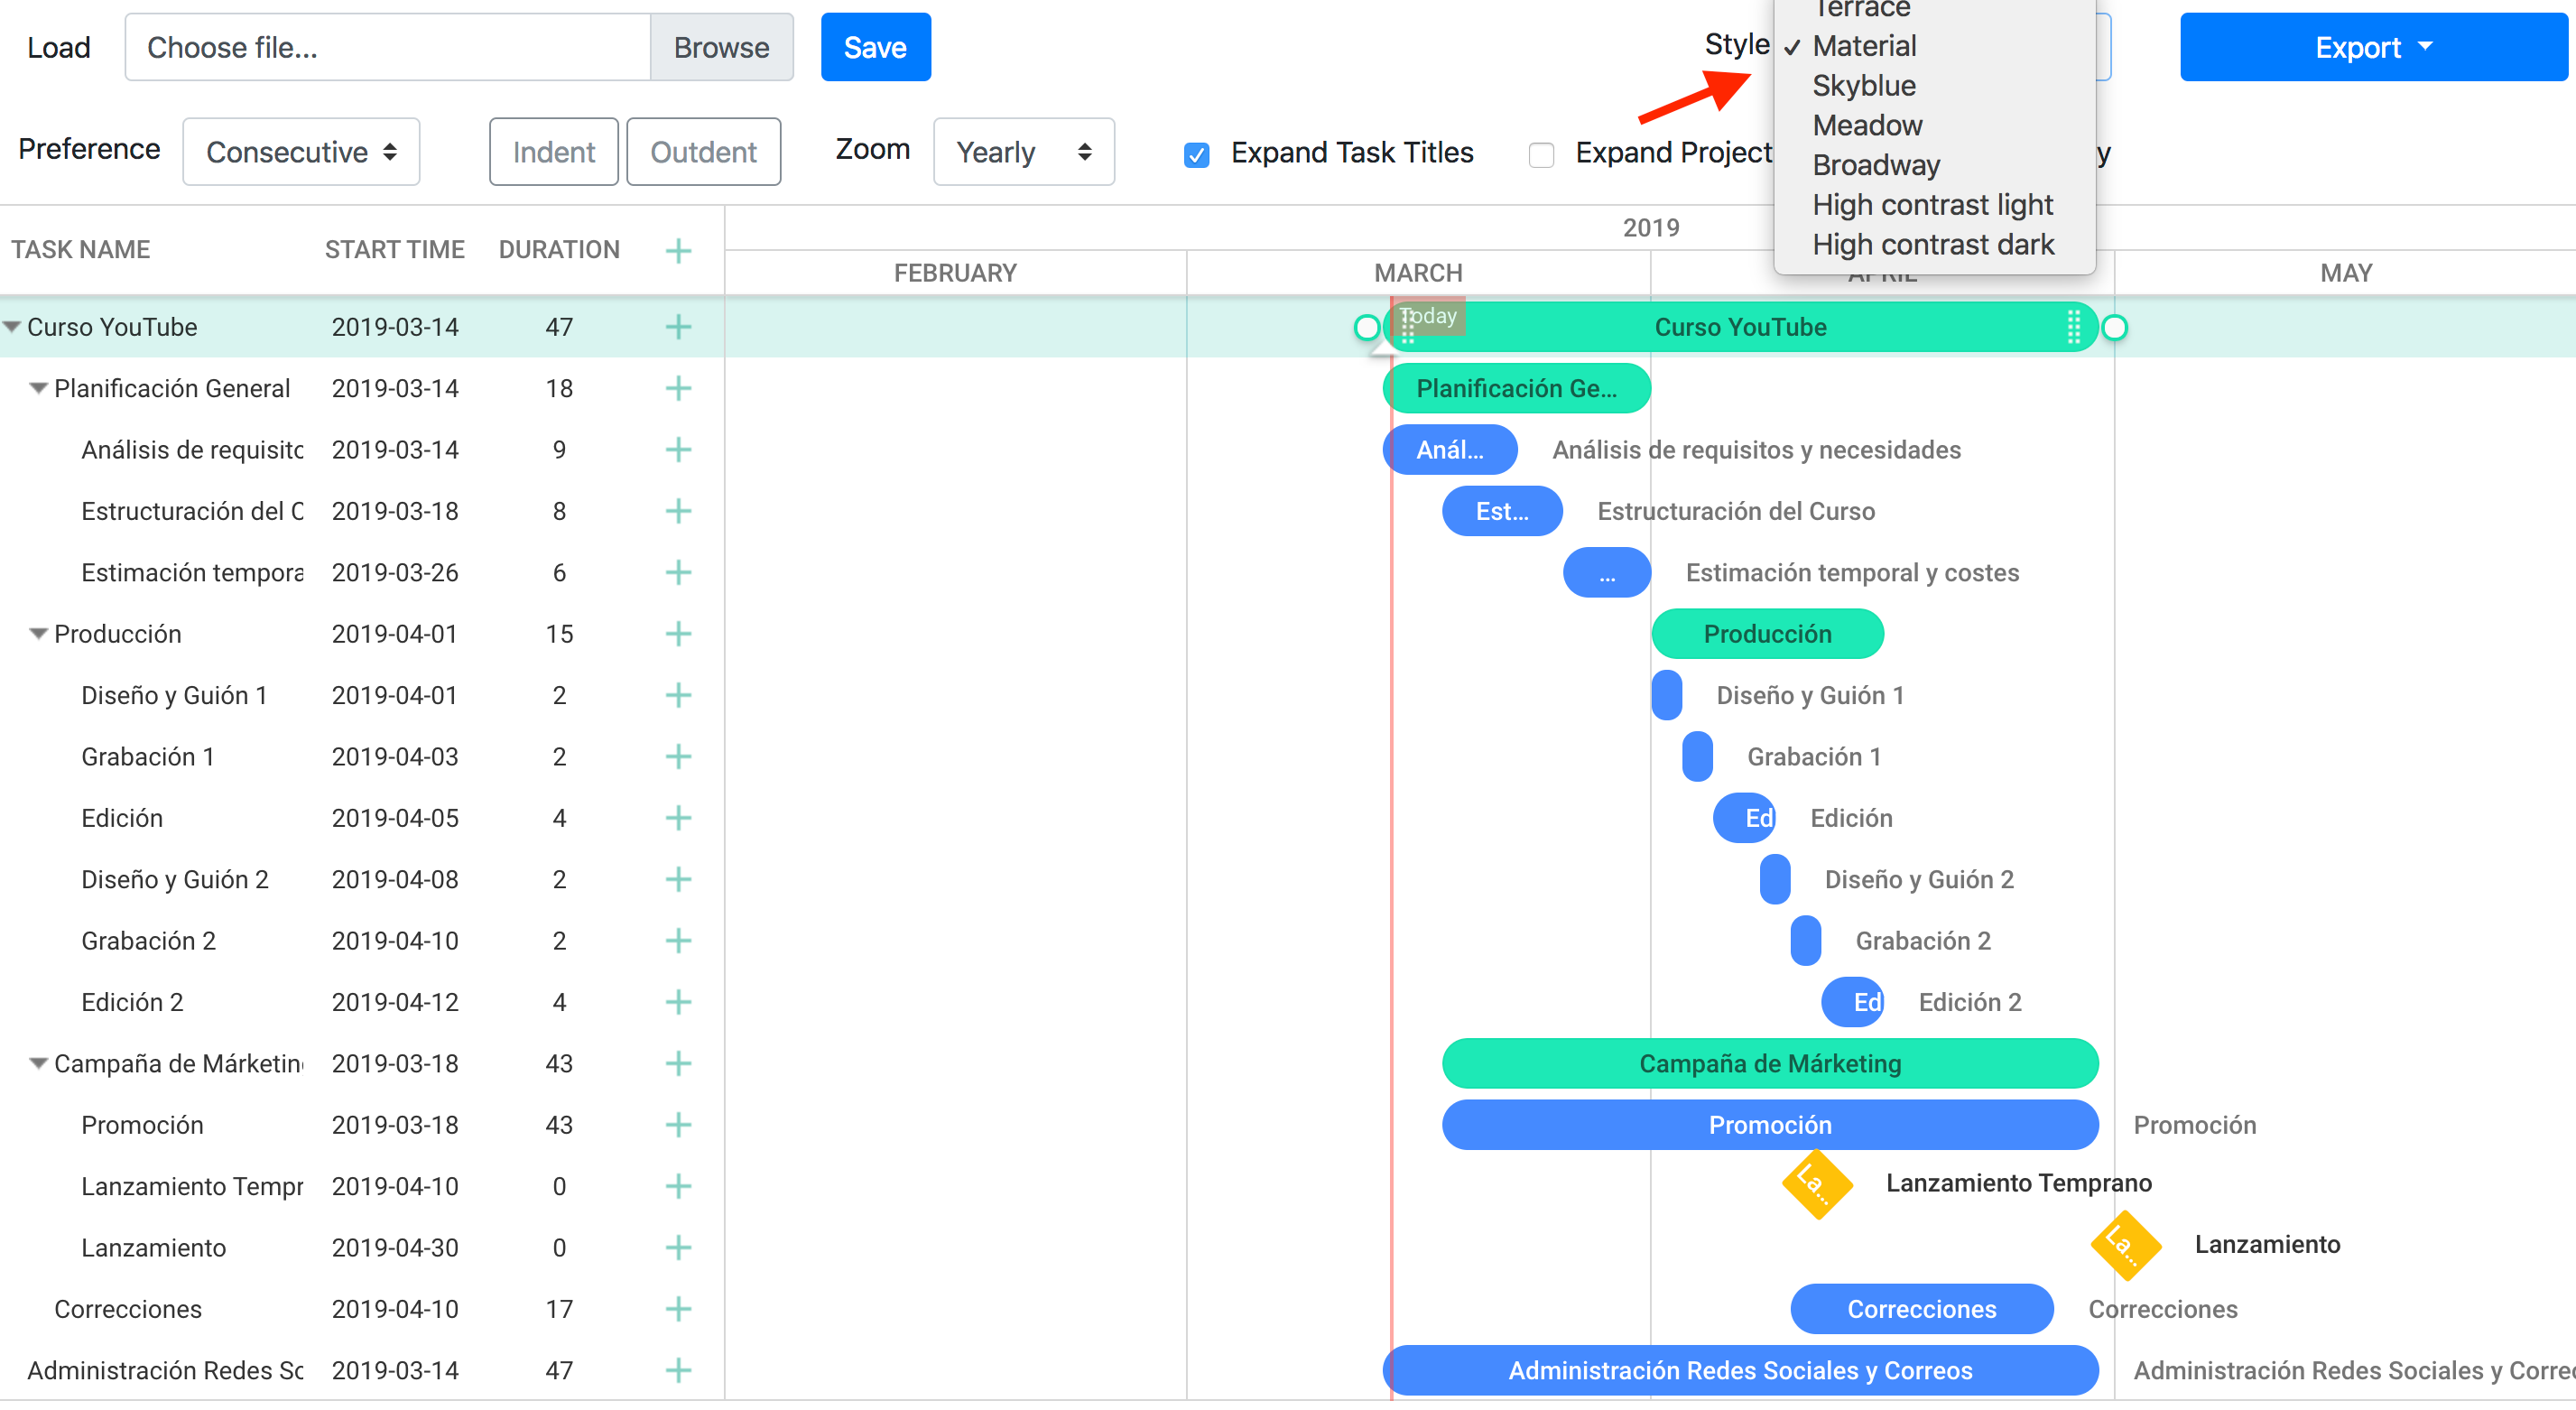The image size is (2576, 1410).
Task: Click the Save button
Action: click(x=874, y=47)
